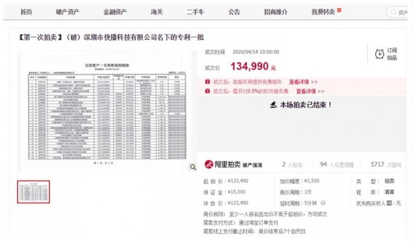412x243 pixels.
Task: Click the 类型 拍卖 value
Action: click(x=389, y=181)
